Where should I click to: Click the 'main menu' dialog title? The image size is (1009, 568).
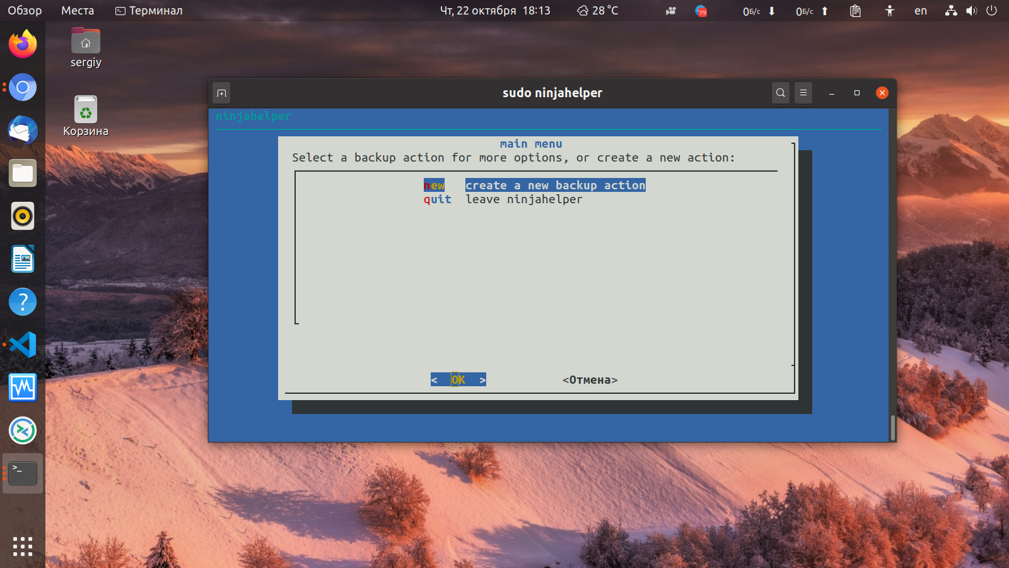[531, 144]
